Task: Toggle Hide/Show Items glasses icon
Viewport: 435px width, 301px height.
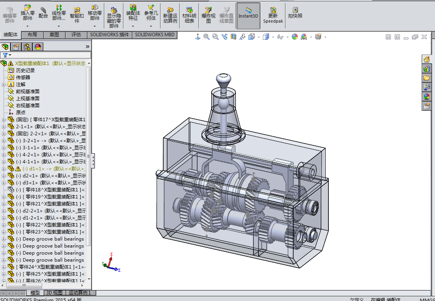Action: [x=280, y=37]
